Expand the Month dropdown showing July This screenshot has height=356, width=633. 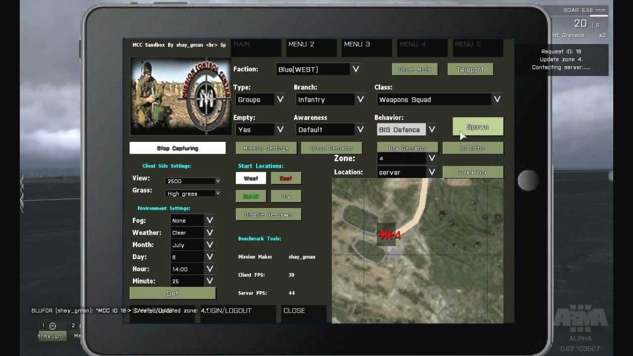coord(193,245)
